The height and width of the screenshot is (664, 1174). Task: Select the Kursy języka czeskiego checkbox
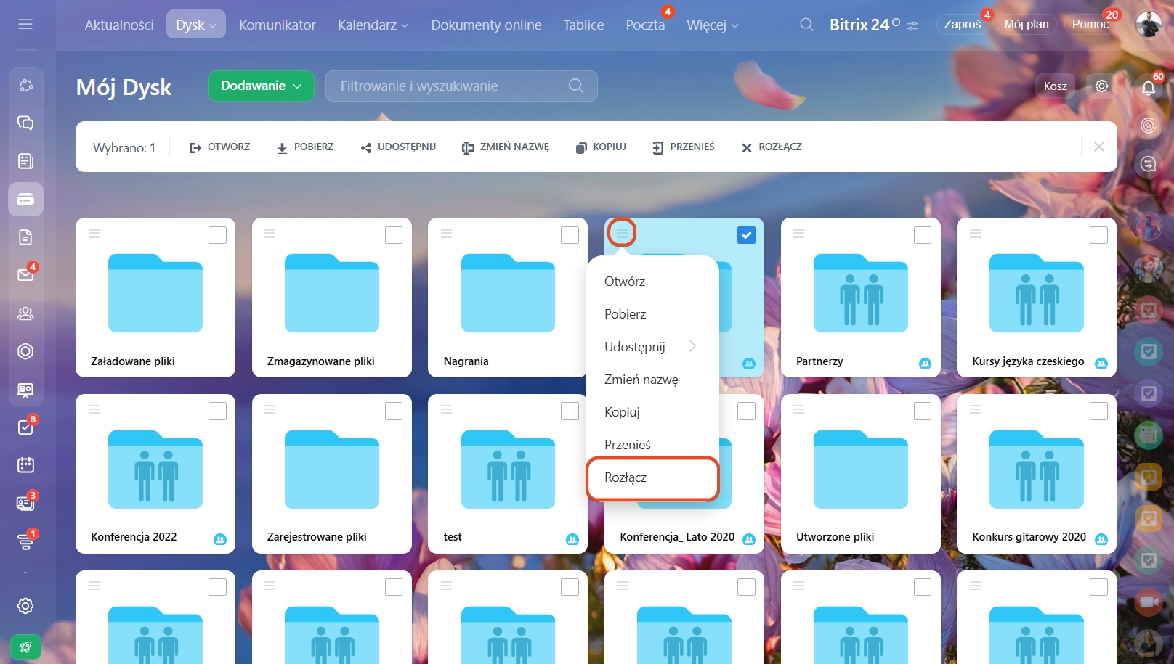click(x=1098, y=235)
